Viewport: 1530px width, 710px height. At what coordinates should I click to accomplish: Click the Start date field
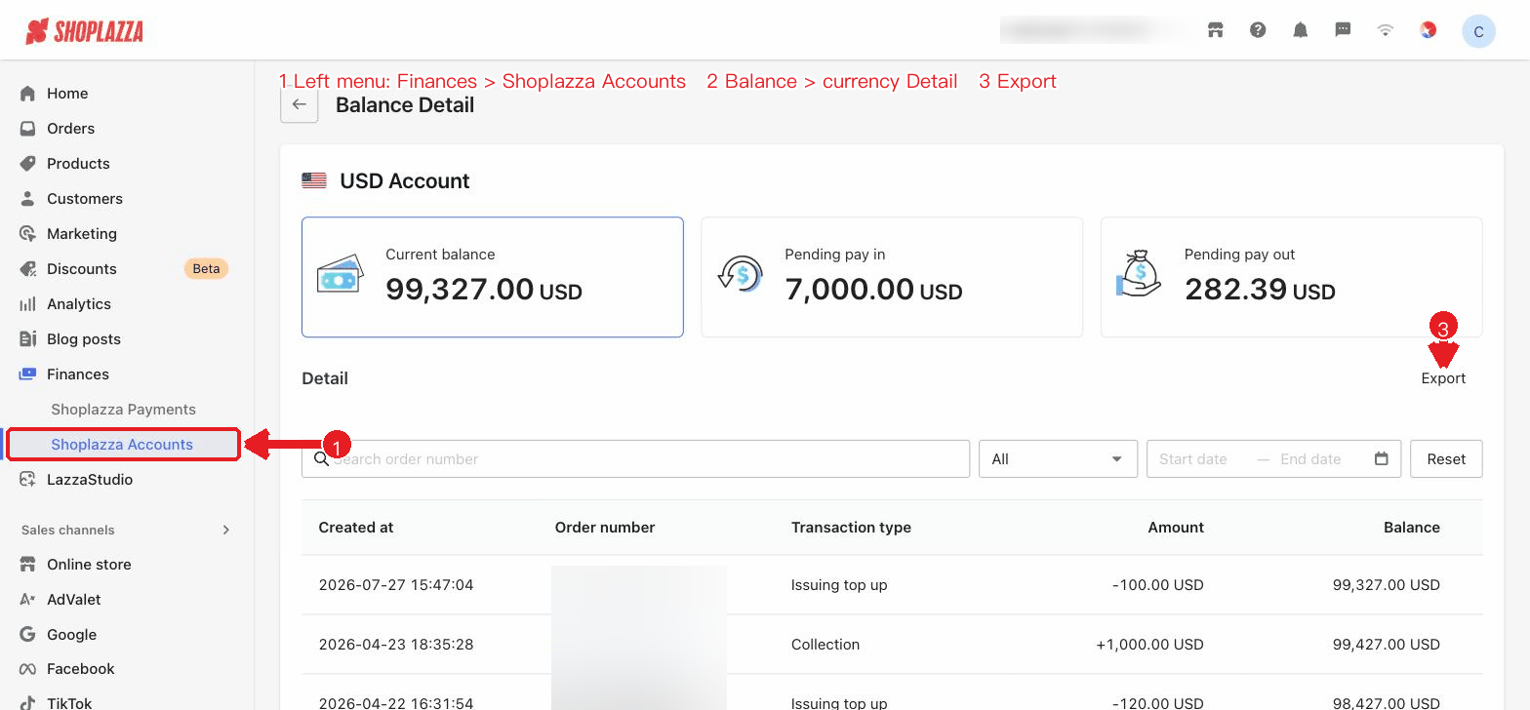point(1193,459)
